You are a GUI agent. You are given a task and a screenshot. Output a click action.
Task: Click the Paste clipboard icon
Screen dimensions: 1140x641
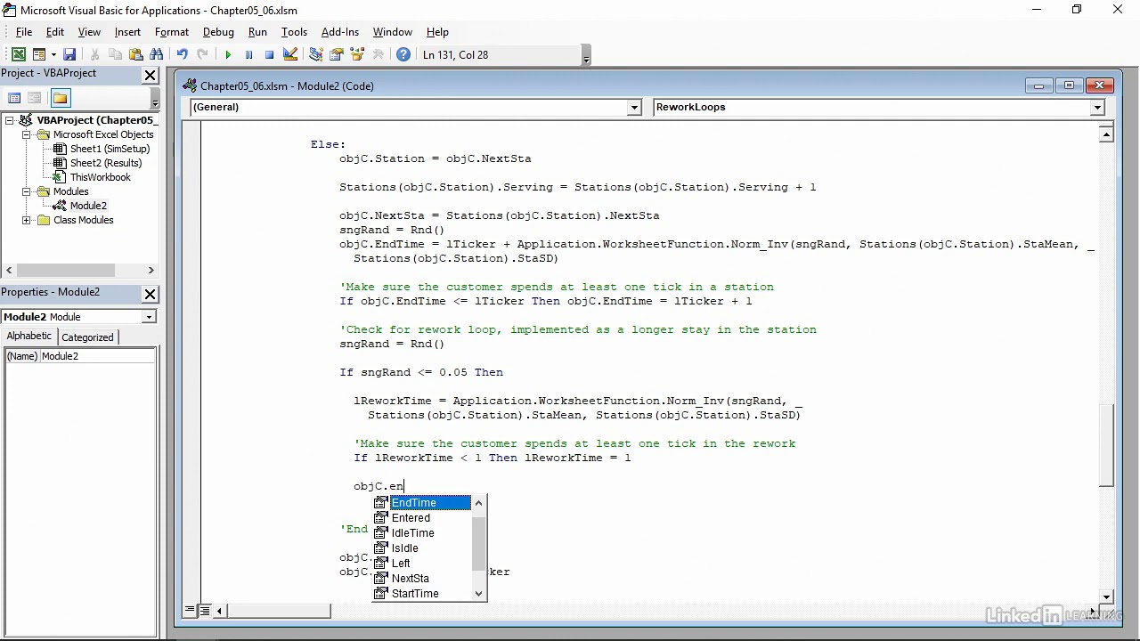click(x=136, y=54)
